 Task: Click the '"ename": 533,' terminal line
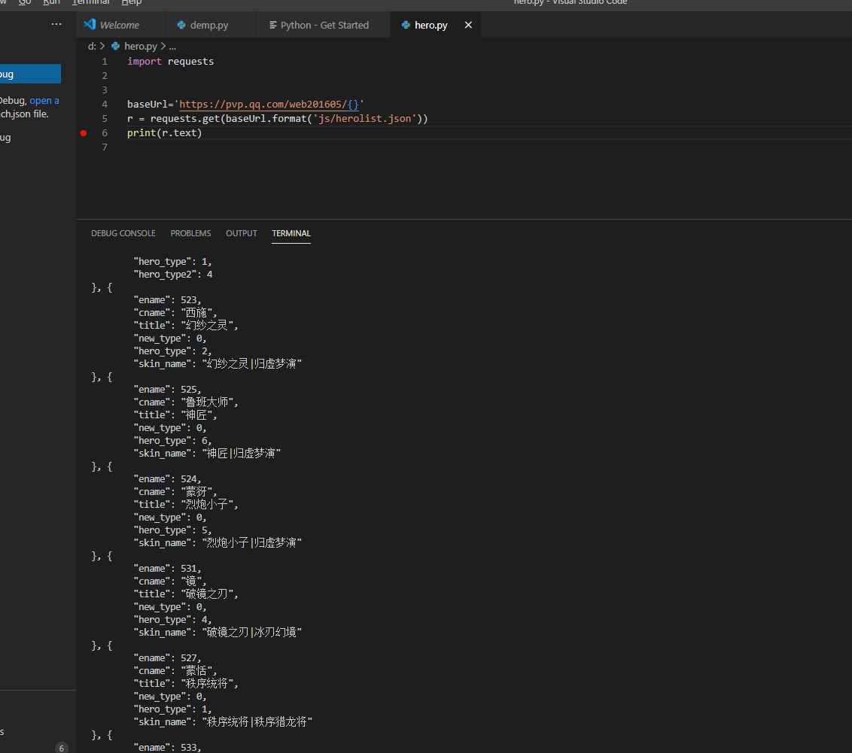tap(167, 748)
